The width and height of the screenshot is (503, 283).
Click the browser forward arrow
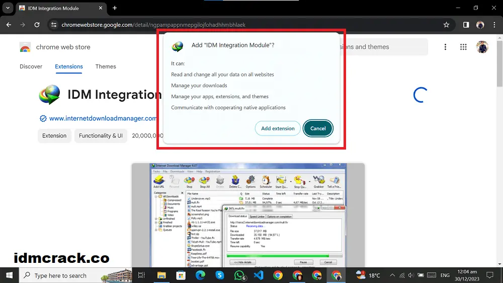click(23, 25)
